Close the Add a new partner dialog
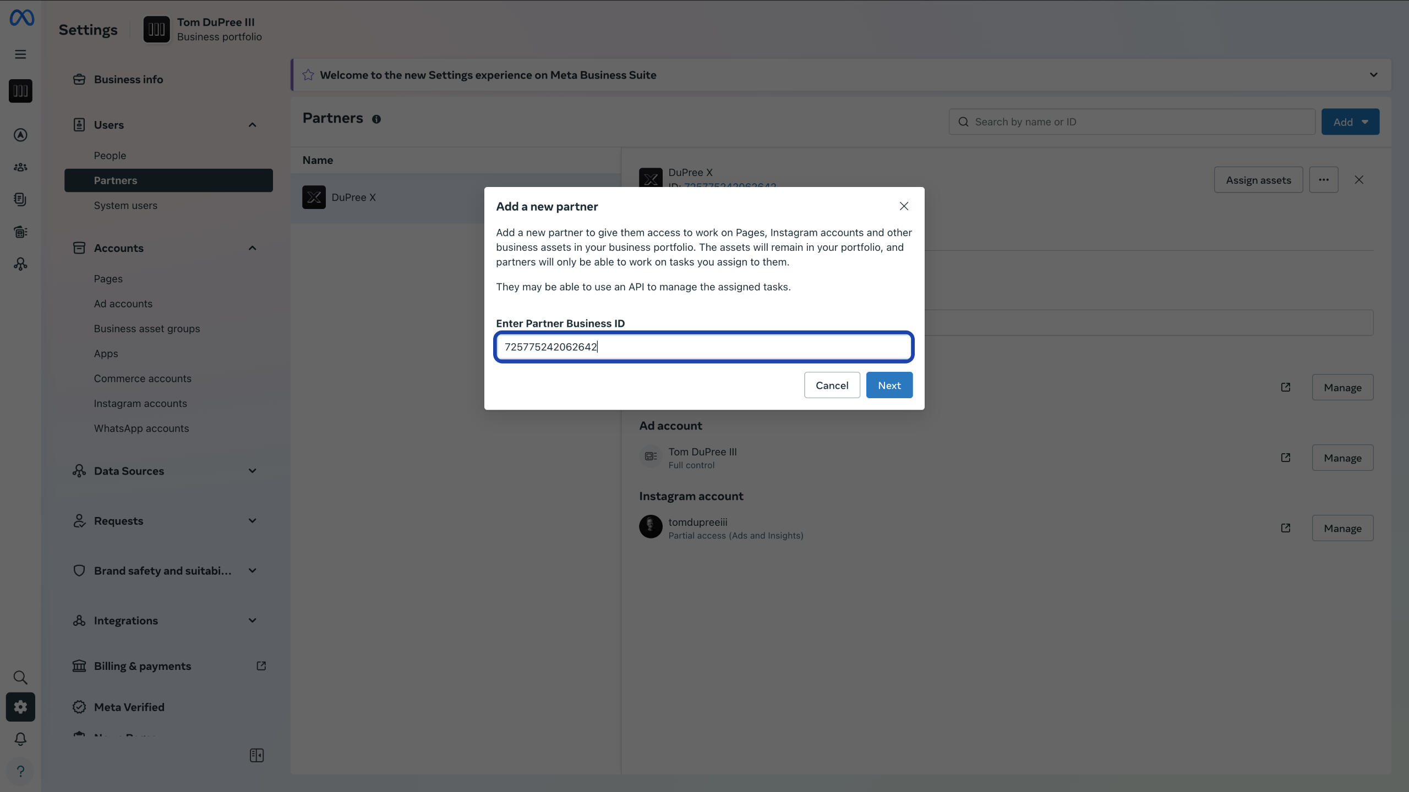1409x792 pixels. point(904,206)
